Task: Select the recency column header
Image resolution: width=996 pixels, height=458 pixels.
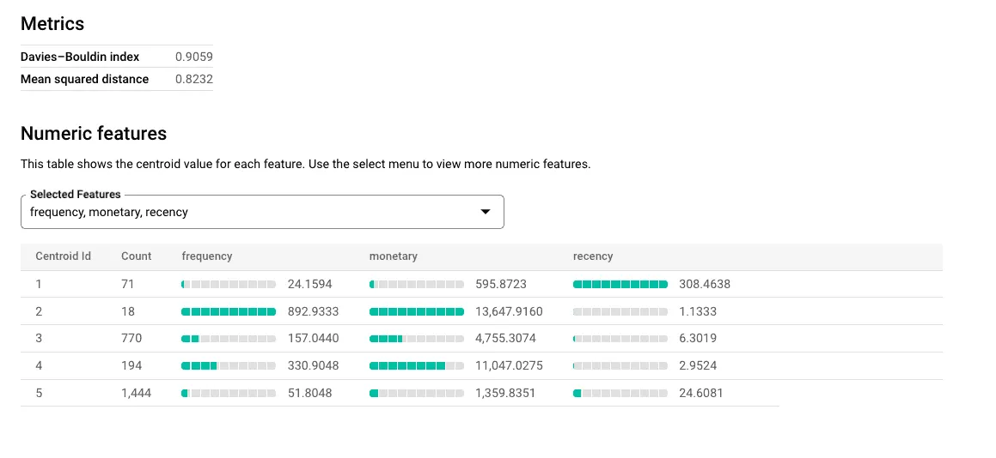Action: tap(592, 256)
